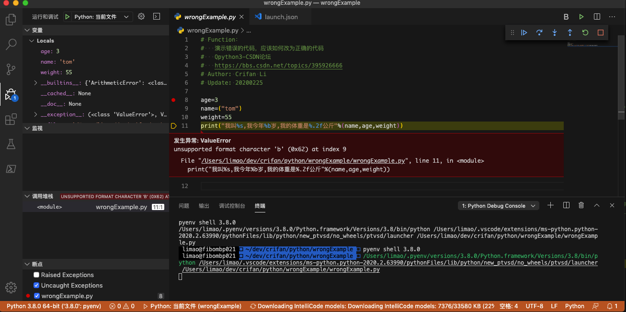This screenshot has height=312, width=626.
Task: Click Step Into in debug toolbar
Action: [x=555, y=33]
